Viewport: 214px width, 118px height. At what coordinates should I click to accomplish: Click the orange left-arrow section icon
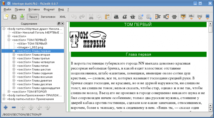tap(166, 17)
